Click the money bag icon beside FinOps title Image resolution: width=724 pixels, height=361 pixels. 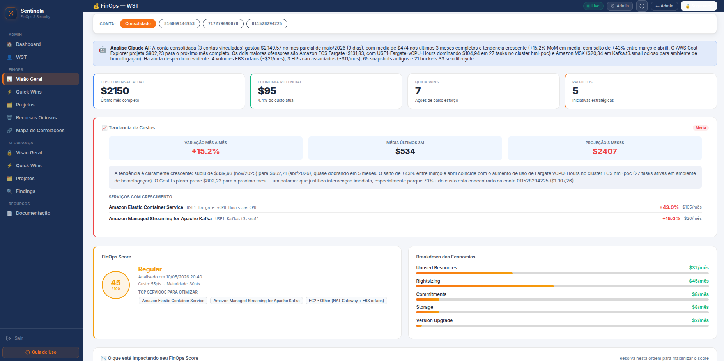click(96, 6)
